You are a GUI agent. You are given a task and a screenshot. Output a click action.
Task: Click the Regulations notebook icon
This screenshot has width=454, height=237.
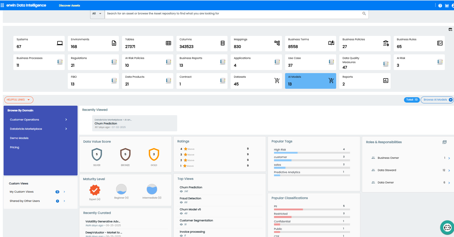click(114, 62)
